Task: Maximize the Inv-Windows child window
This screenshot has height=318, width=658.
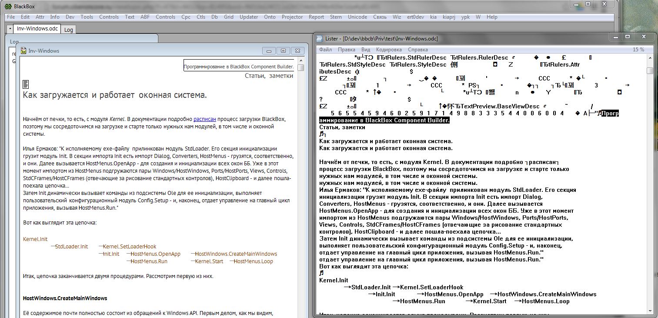Action: (x=283, y=51)
